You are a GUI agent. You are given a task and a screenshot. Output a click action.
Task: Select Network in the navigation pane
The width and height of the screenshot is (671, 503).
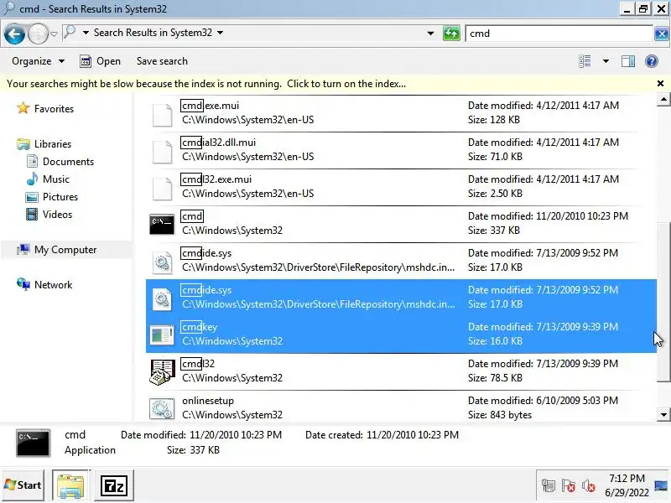[x=53, y=284]
